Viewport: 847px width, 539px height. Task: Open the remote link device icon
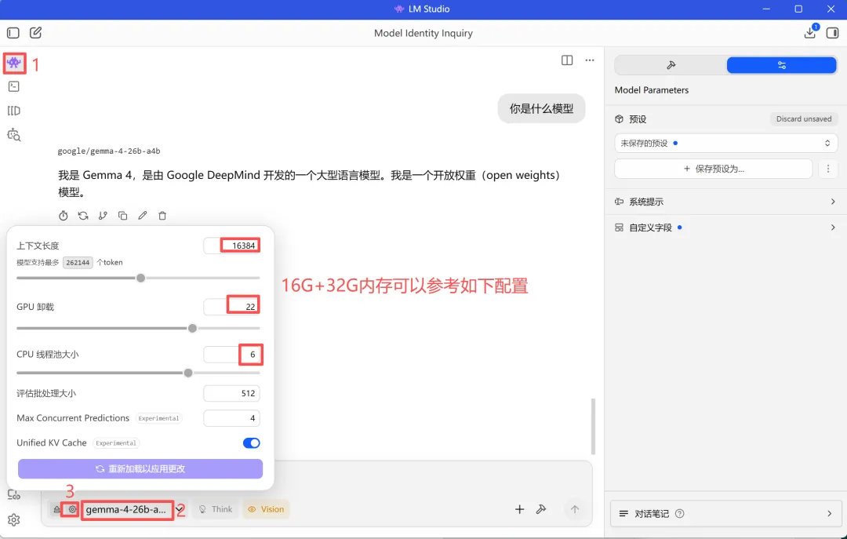[14, 494]
